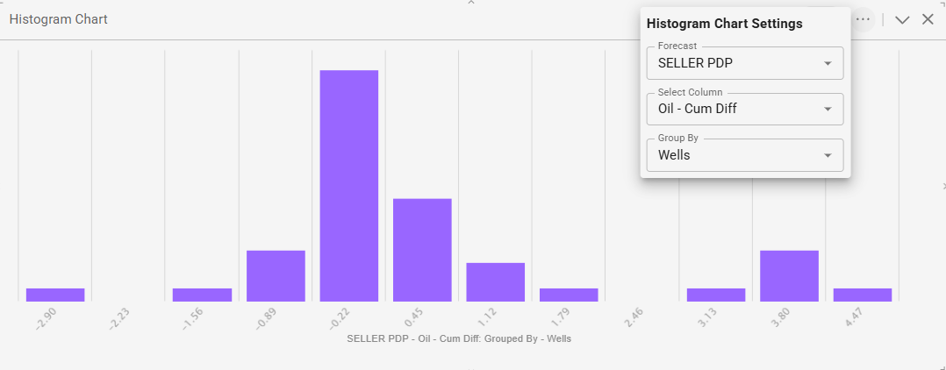The height and width of the screenshot is (370, 946).
Task: Select the small bar at -1.56
Action: coord(202,295)
